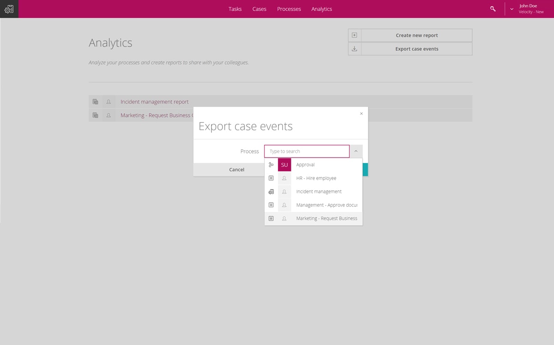Click the app logo in top-left corner
554x345 pixels.
(9, 9)
